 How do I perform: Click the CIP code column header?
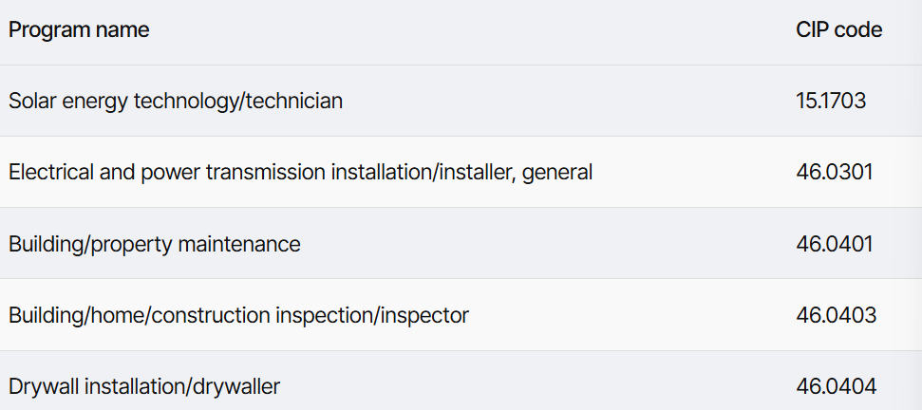[x=839, y=29]
